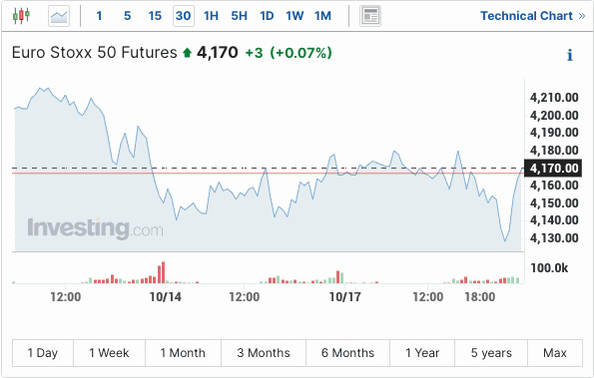Switch interval to 5H
The image size is (594, 378).
239,16
